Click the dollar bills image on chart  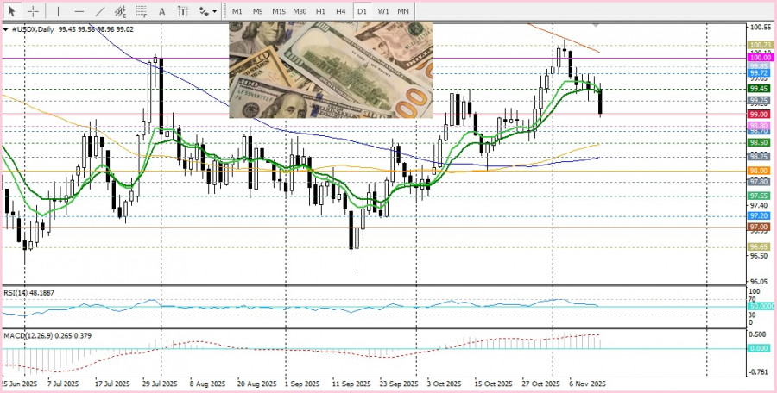pyautogui.click(x=331, y=70)
